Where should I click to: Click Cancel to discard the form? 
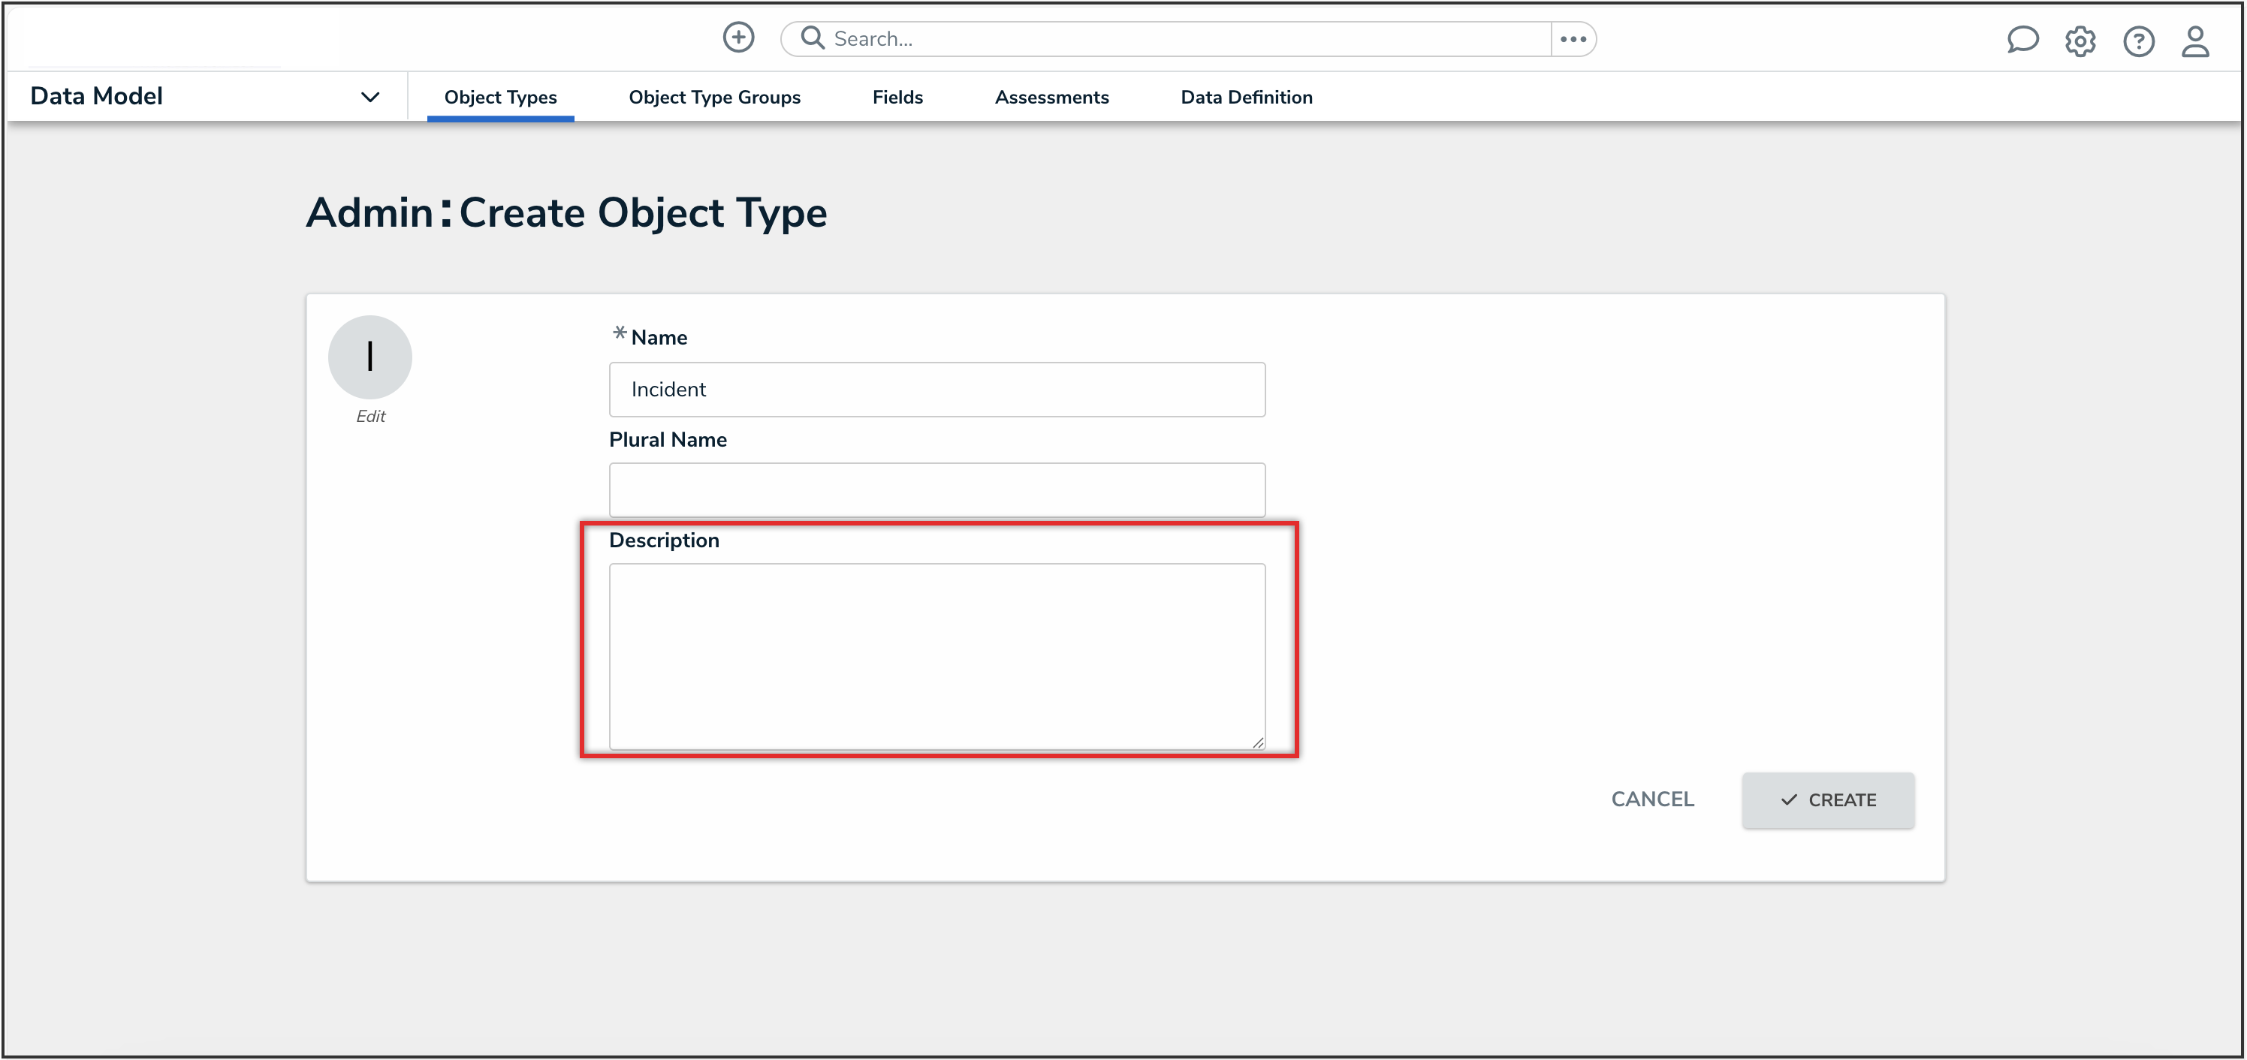[1651, 800]
